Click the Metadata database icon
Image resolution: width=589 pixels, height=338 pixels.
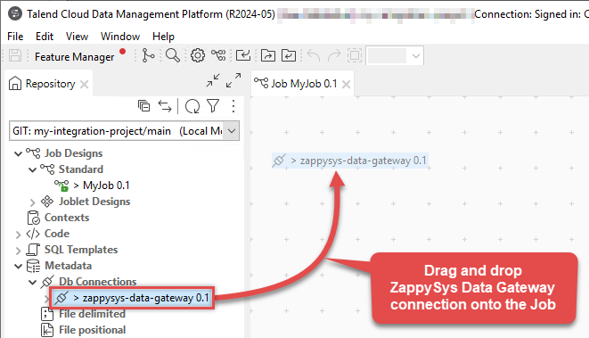(33, 266)
